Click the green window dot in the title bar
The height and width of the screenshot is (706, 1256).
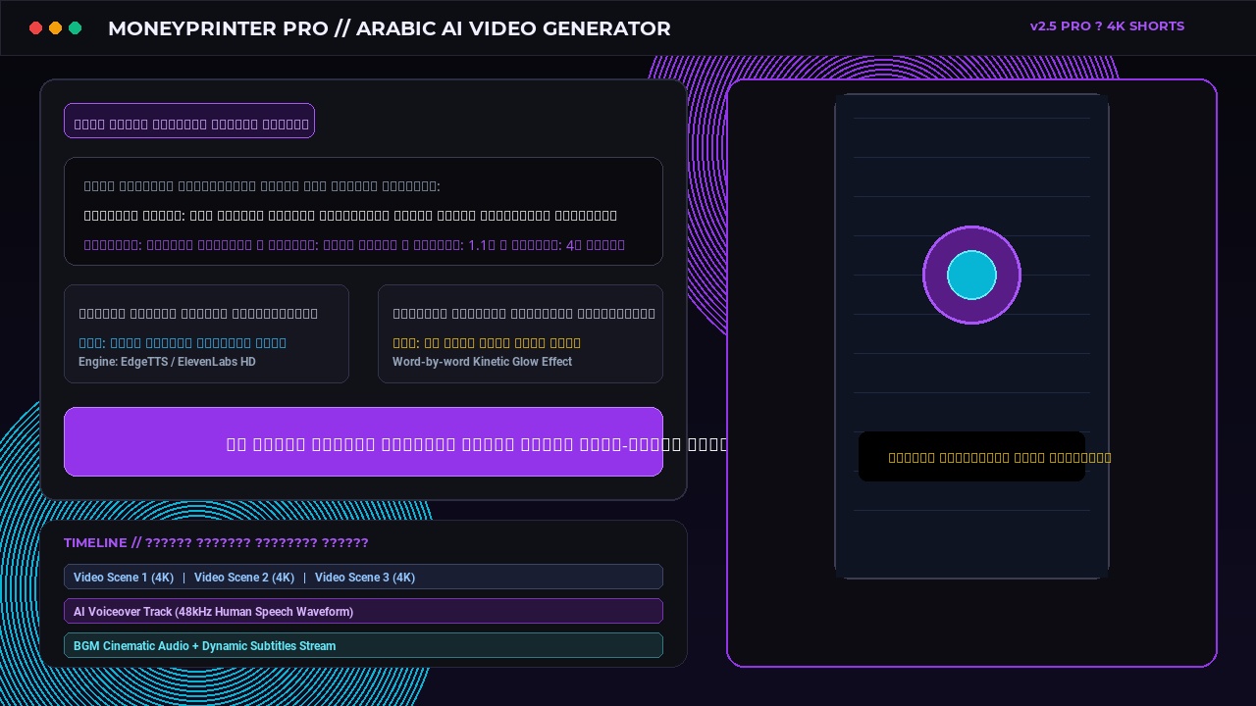click(x=76, y=28)
